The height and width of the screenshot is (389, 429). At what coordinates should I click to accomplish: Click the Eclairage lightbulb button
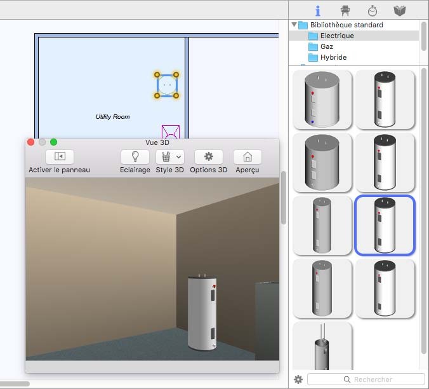(135, 157)
